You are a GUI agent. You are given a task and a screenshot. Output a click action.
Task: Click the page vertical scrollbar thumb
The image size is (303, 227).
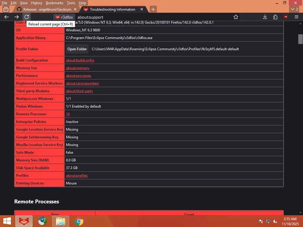tap(300, 39)
